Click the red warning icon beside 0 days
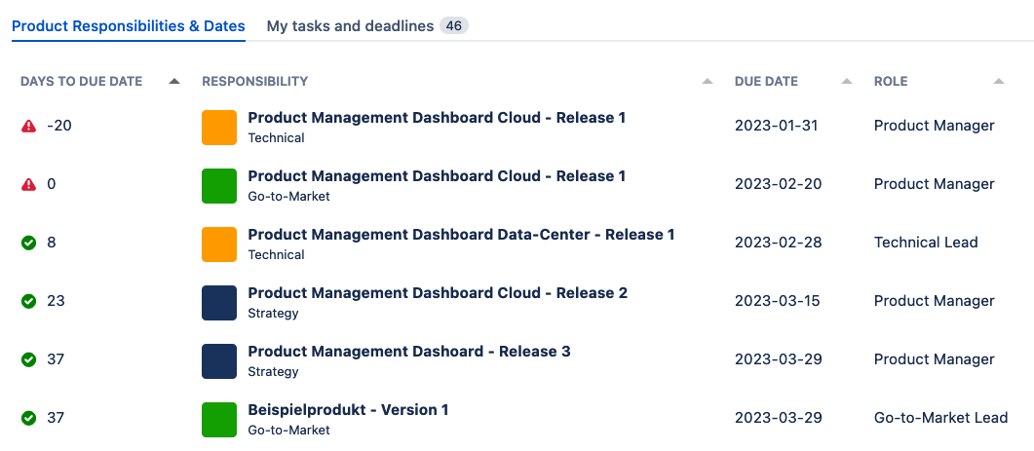Image resolution: width=1034 pixels, height=451 pixels. click(x=28, y=184)
